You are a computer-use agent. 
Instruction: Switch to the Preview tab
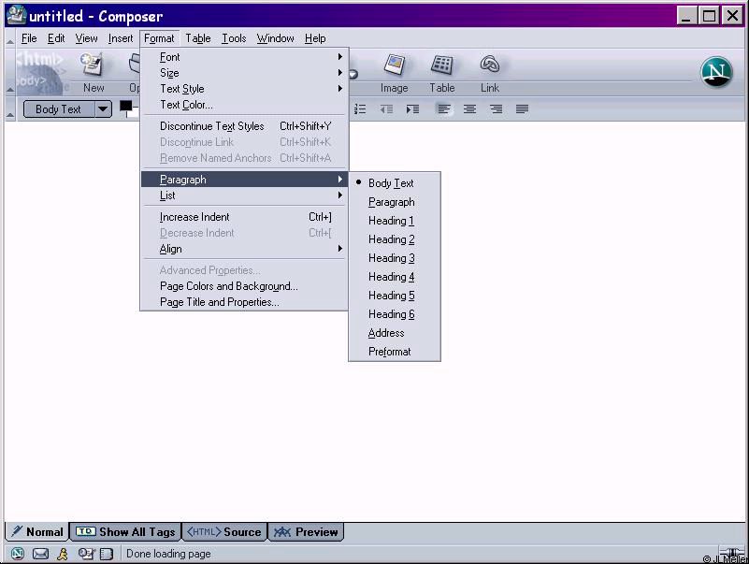(306, 531)
